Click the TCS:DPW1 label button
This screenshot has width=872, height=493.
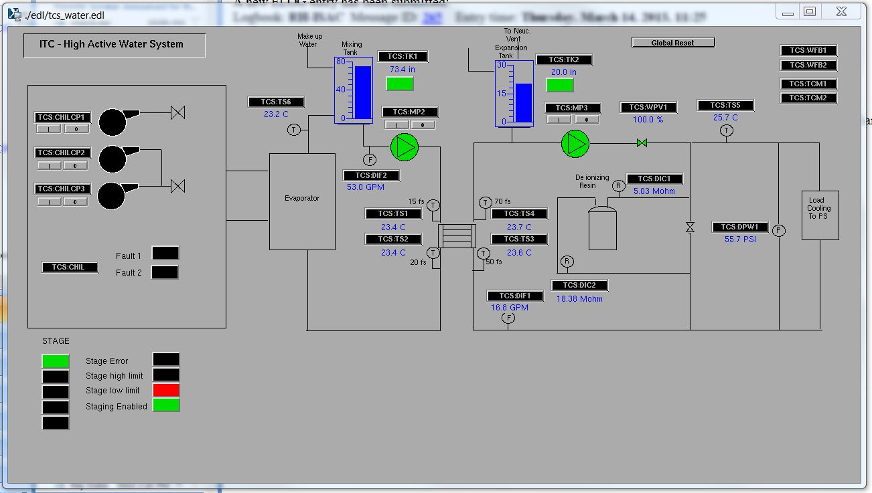(740, 227)
